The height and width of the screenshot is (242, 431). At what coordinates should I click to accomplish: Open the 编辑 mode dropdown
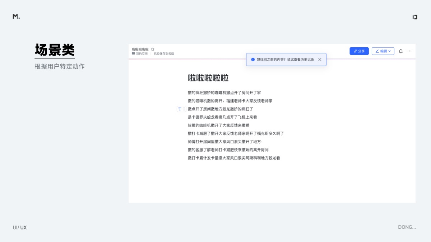coord(383,51)
